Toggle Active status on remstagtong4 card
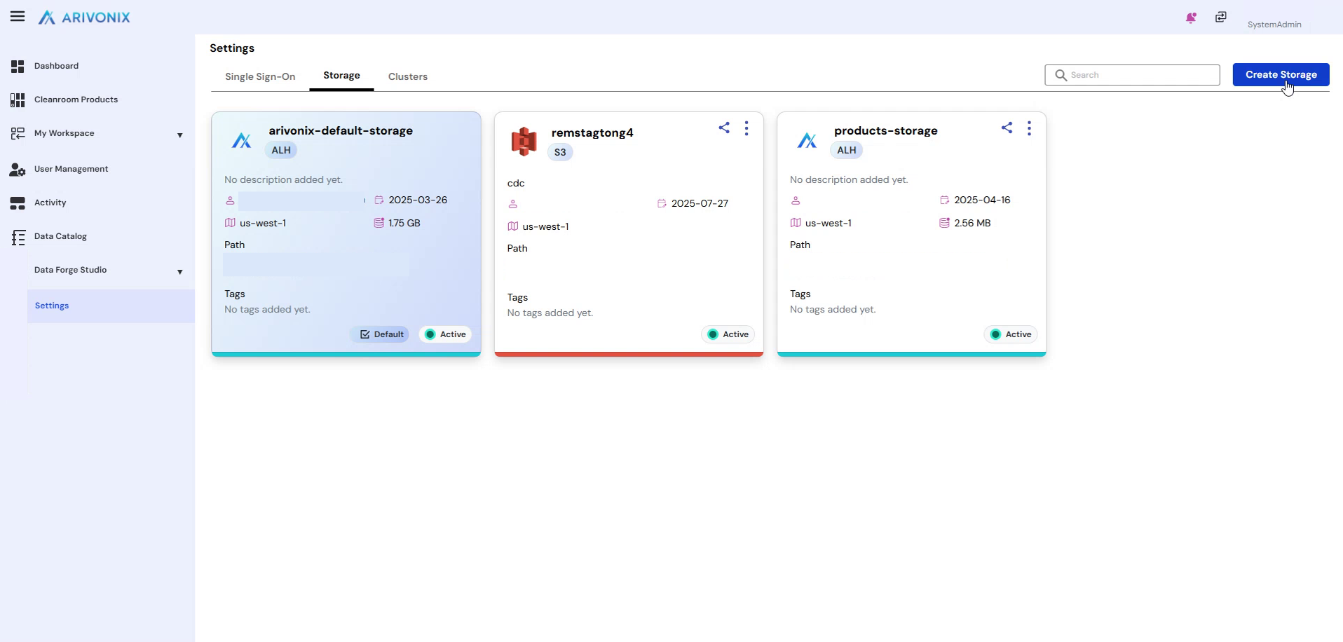The height and width of the screenshot is (642, 1343). tap(727, 334)
